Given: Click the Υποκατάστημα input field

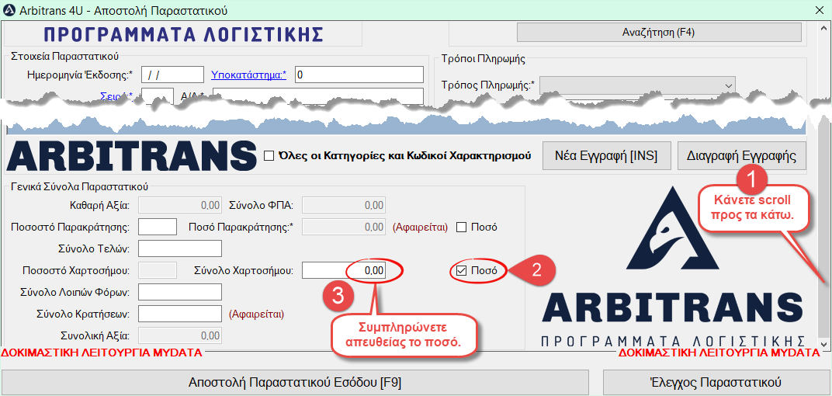Looking at the screenshot, I should click(359, 75).
